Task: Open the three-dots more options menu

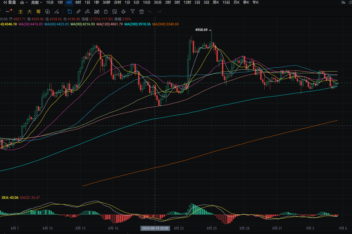Action: (x=8, y=12)
